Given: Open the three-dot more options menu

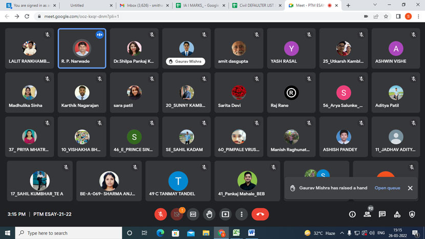Looking at the screenshot, I should (241, 214).
